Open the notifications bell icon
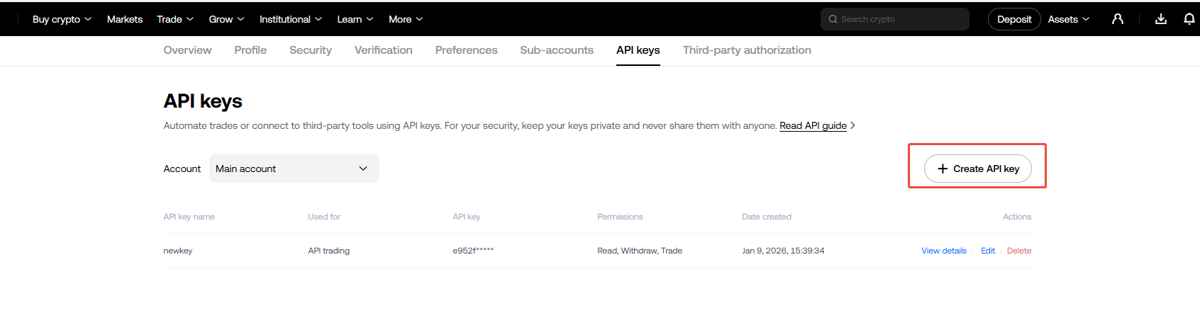This screenshot has height=313, width=1200. point(1189,19)
